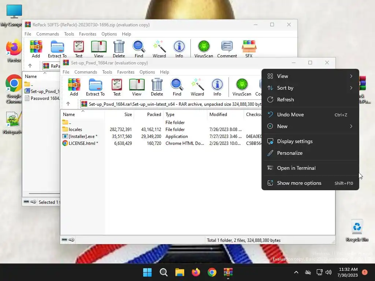Click key icon in front window status bar
Screen dimensions: 375x281
[71, 240]
